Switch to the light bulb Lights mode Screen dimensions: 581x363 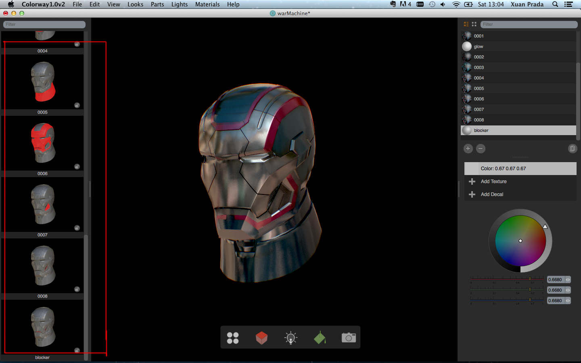pos(291,338)
